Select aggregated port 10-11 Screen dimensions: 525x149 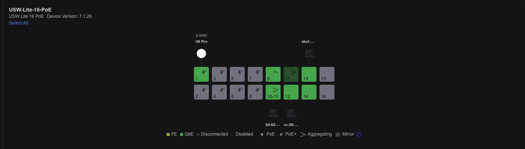point(273,92)
